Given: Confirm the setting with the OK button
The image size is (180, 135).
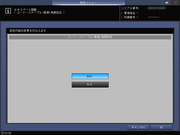Looking at the screenshot, I should 161,127.
